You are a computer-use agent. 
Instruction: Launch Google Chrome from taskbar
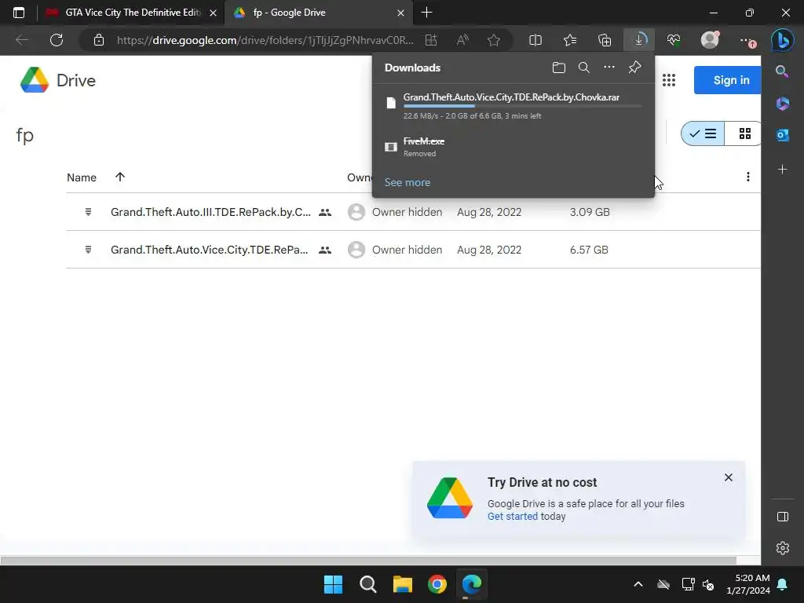(437, 584)
